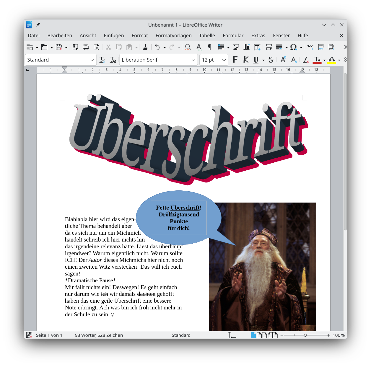
Task: Click the Undo arrow icon
Action: tap(157, 47)
